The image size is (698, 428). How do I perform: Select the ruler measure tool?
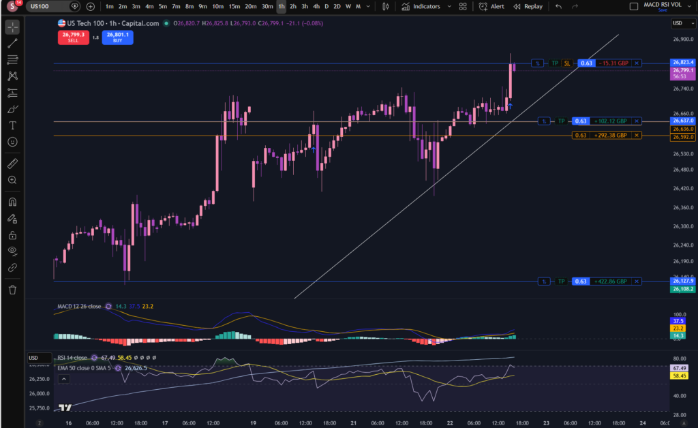pos(12,164)
